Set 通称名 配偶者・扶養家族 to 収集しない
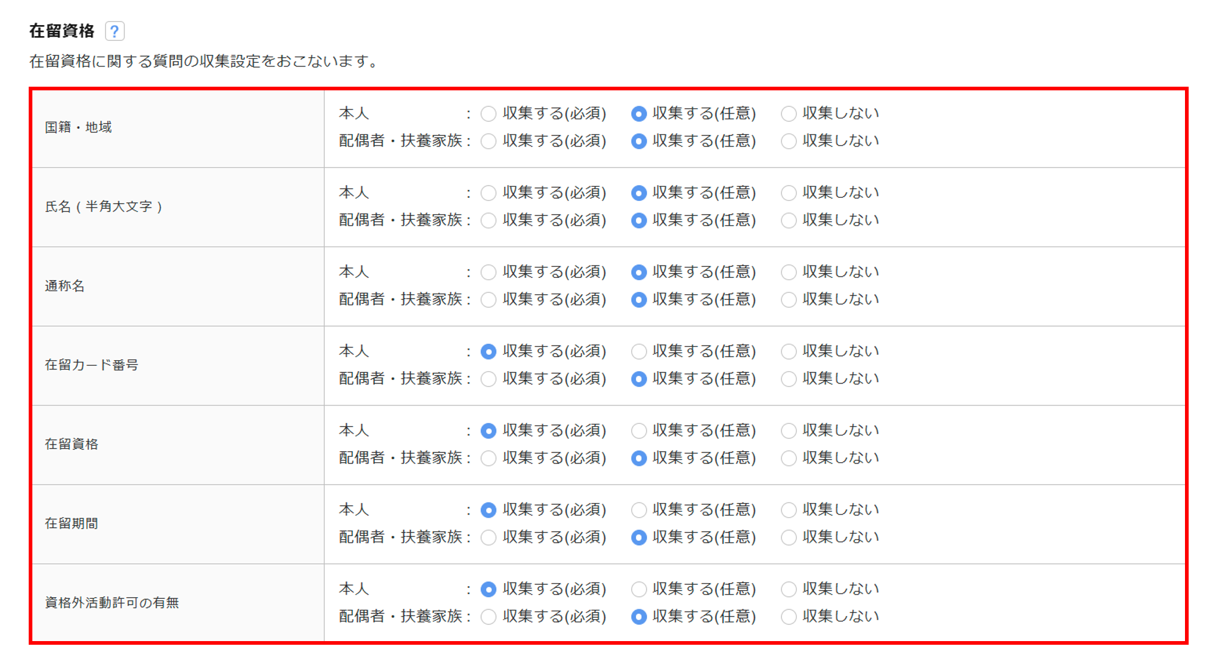The image size is (1221, 671). [x=788, y=300]
